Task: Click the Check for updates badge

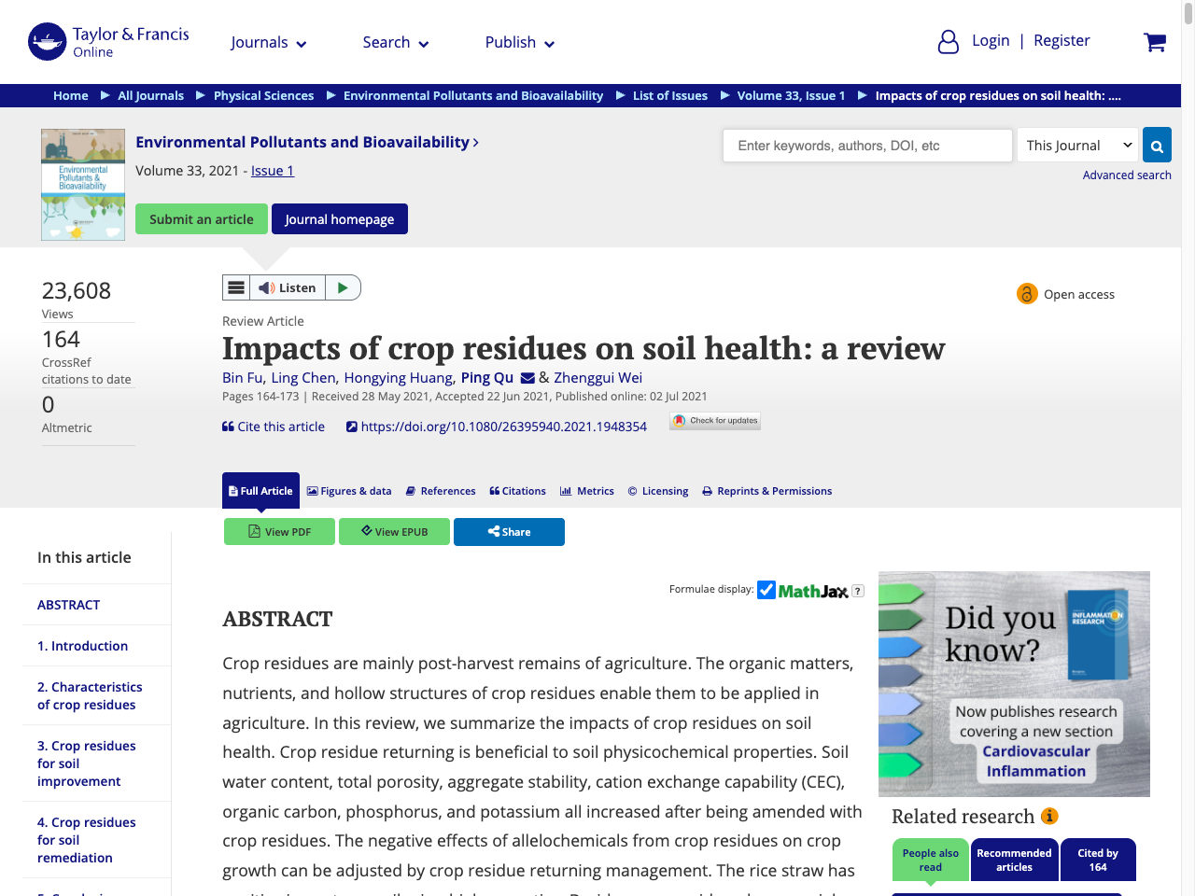Action: [714, 420]
